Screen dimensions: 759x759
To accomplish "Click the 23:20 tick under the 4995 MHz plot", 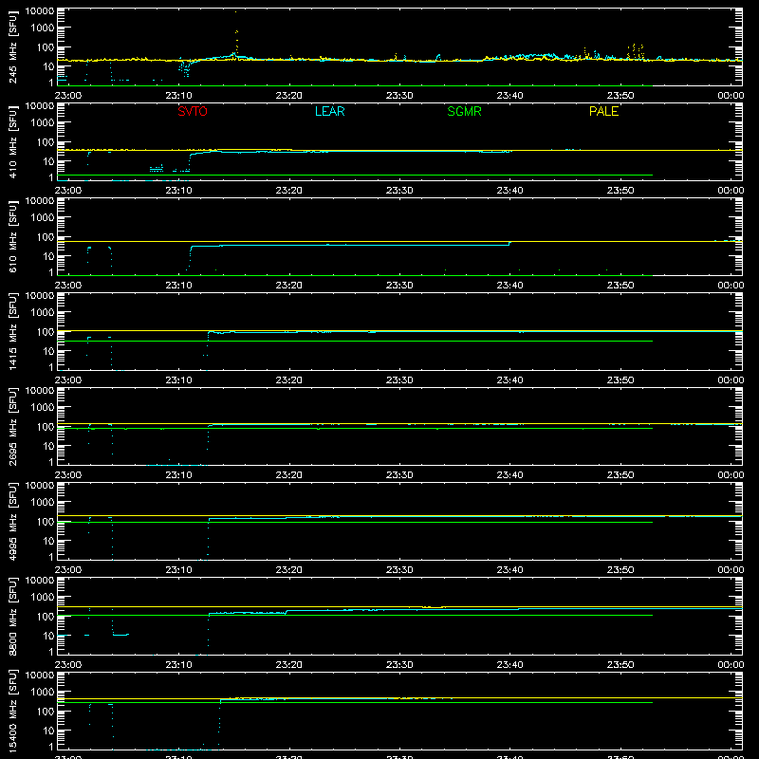I will click(x=289, y=570).
